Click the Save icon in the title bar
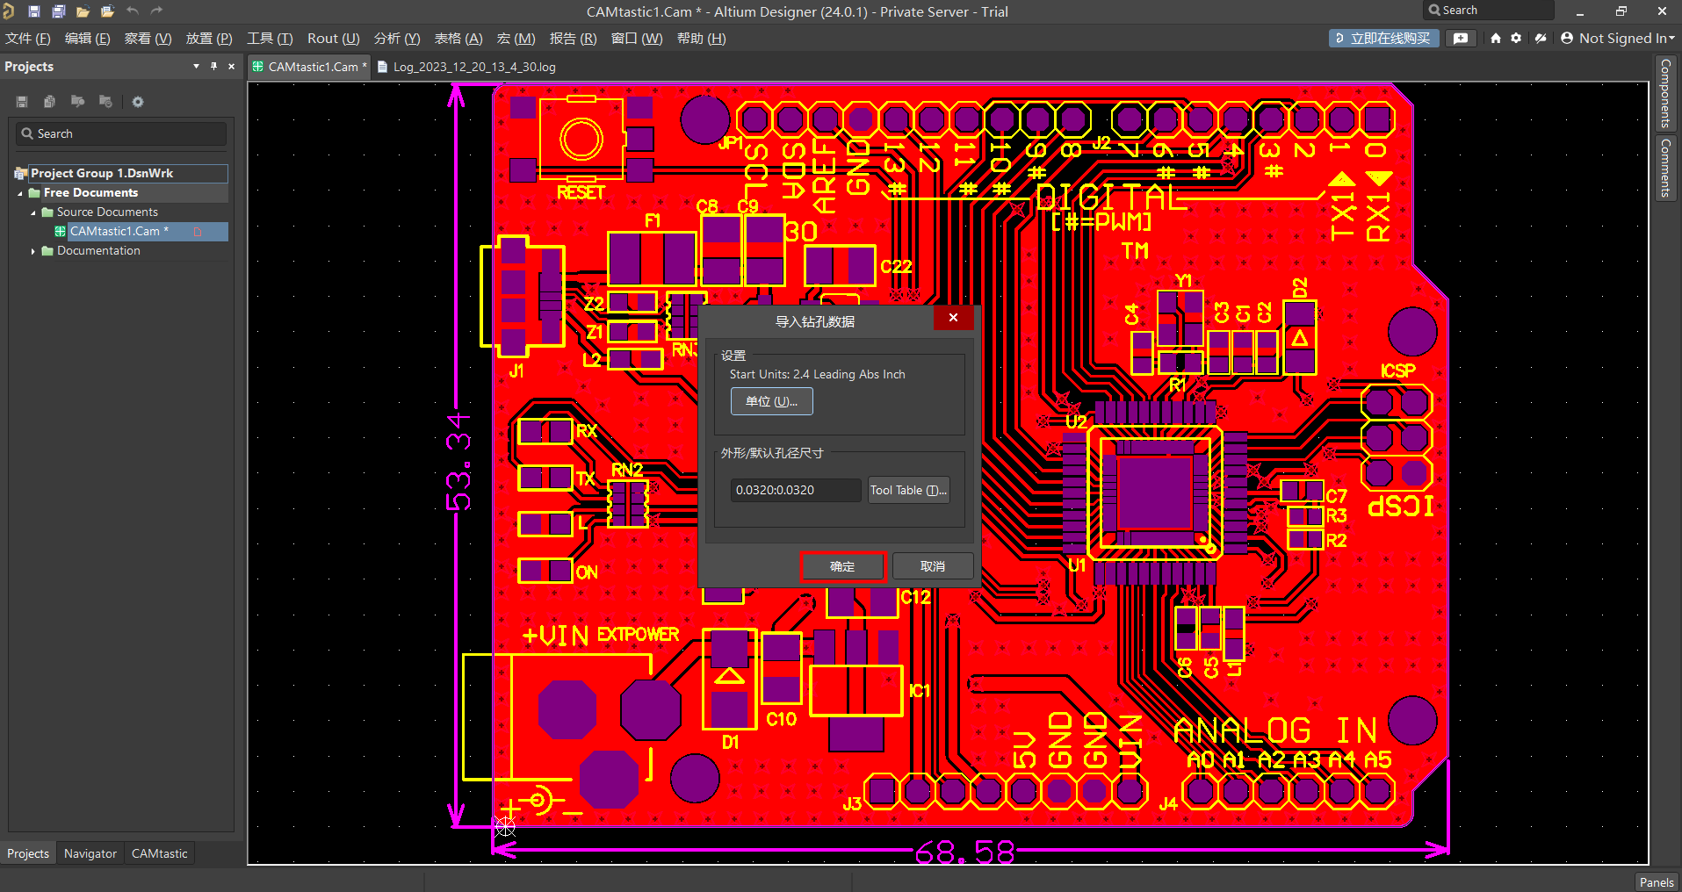The image size is (1682, 892). [34, 11]
